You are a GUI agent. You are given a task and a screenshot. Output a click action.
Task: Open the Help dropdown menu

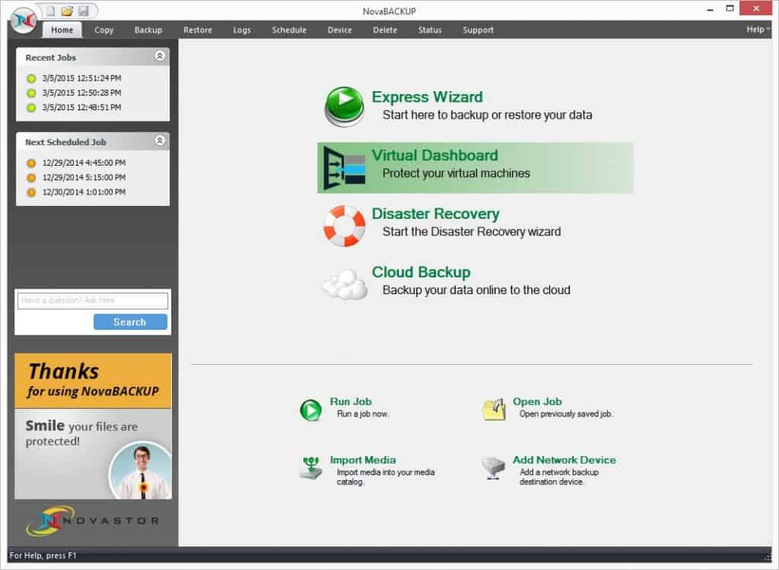pos(758,30)
